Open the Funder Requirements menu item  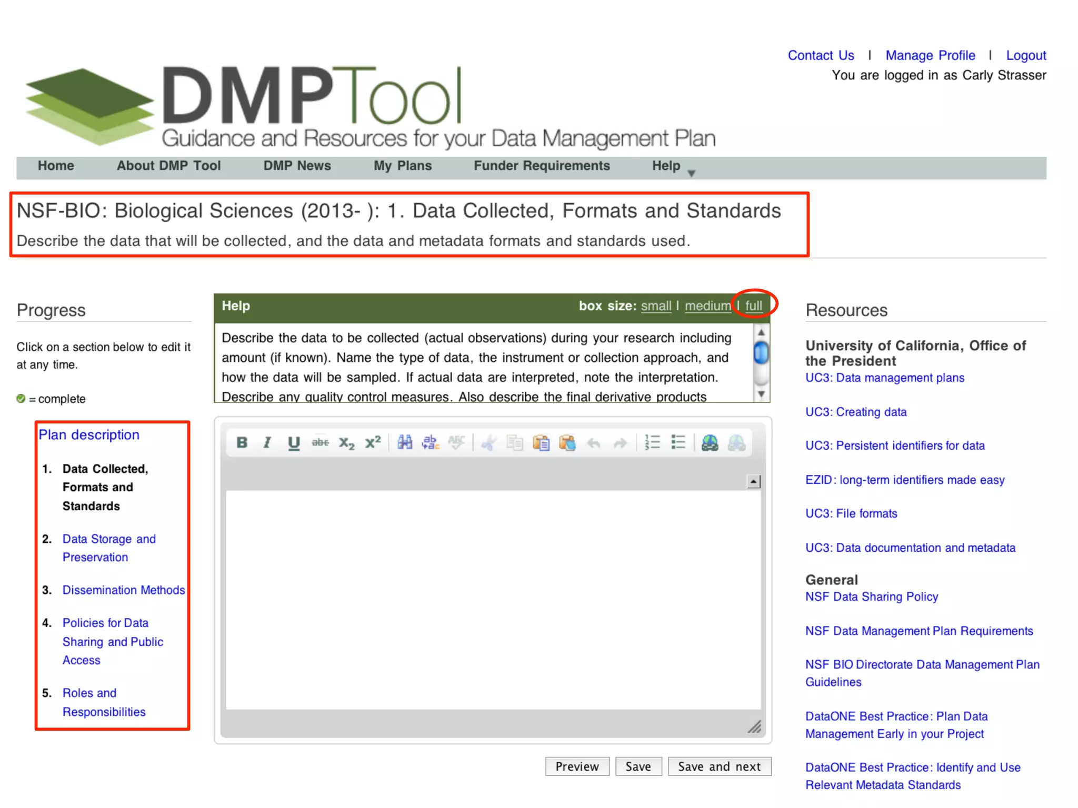542,166
